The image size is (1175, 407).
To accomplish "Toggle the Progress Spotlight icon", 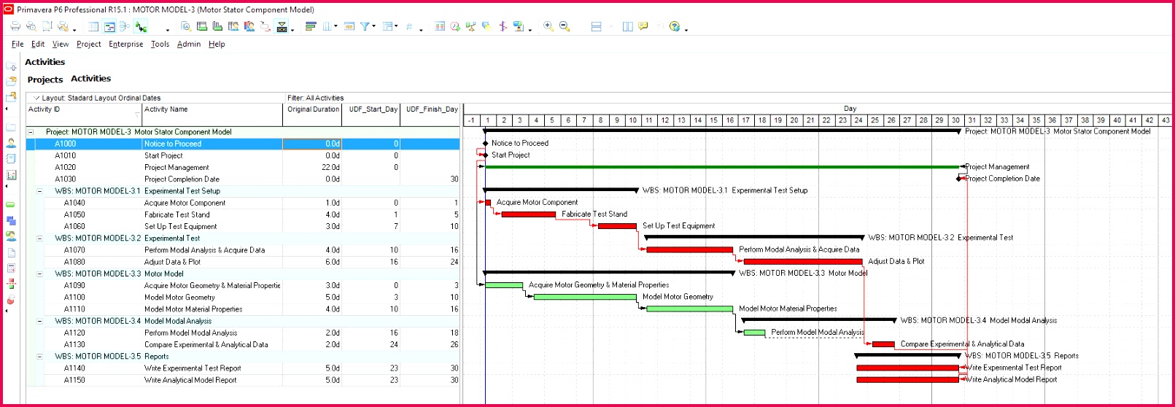I will (486, 26).
